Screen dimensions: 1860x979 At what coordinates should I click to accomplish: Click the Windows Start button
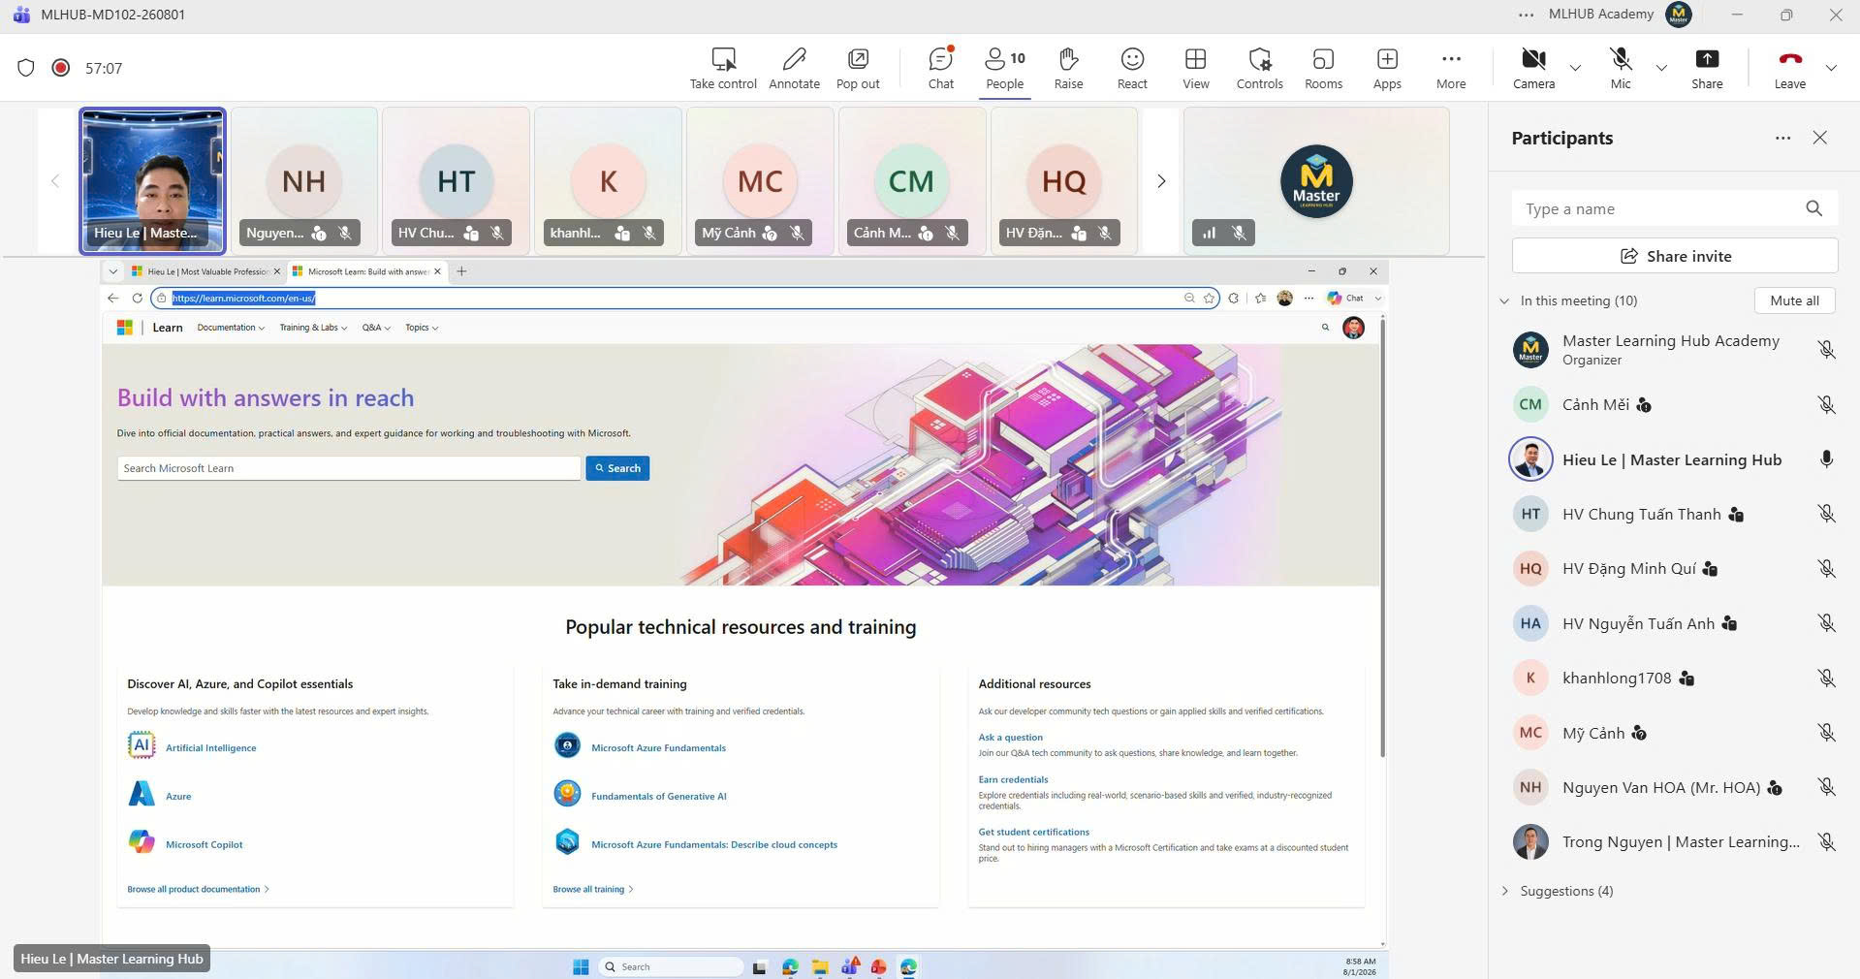[x=581, y=966]
